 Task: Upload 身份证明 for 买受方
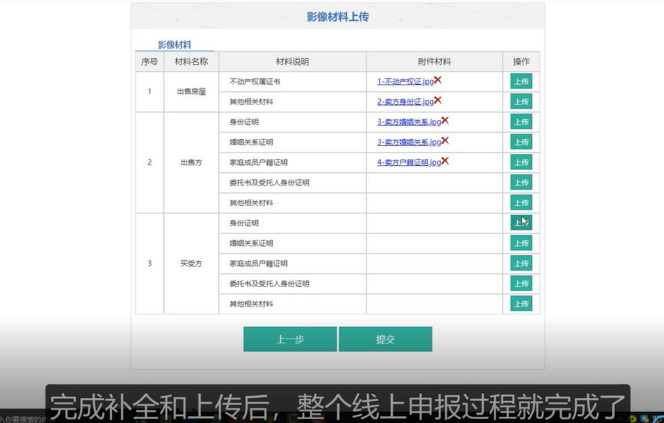click(521, 223)
